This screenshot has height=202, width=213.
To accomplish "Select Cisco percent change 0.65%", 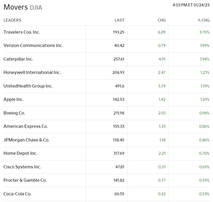I will click(204, 167).
